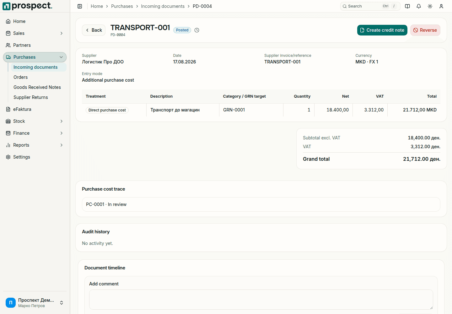The width and height of the screenshot is (452, 314).
Task: Click the Finance icon in sidebar
Action: pyautogui.click(x=8, y=133)
